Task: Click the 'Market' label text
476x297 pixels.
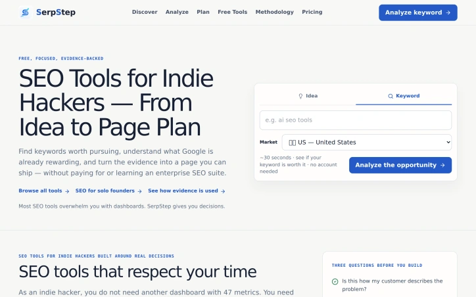Action: click(269, 142)
